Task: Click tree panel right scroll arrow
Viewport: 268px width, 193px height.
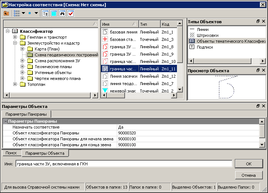Action: [95, 95]
